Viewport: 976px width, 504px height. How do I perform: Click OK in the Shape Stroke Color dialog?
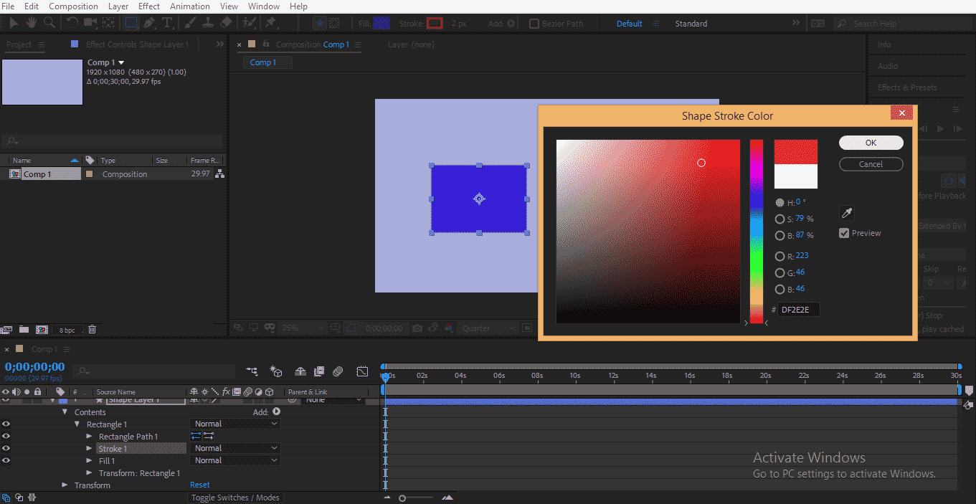pos(871,142)
